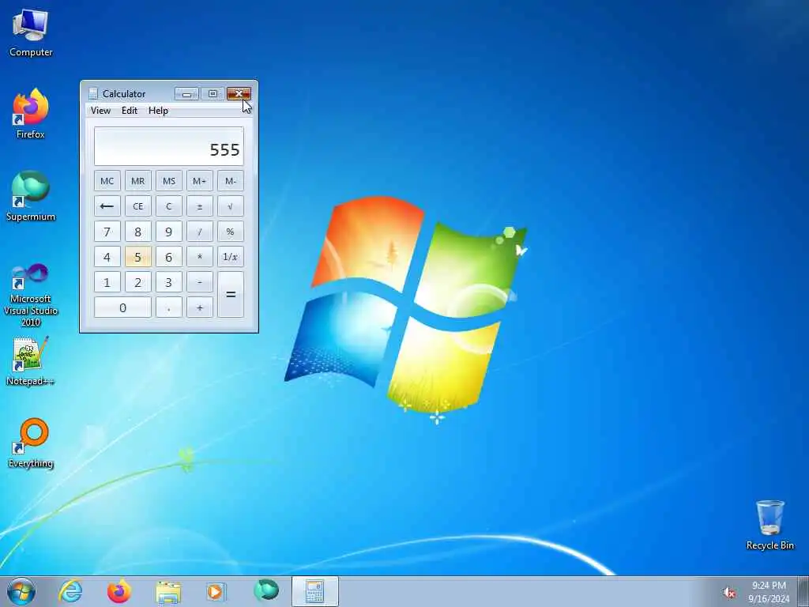Launch Firefox from the taskbar
Image resolution: width=809 pixels, height=607 pixels.
[x=119, y=591]
